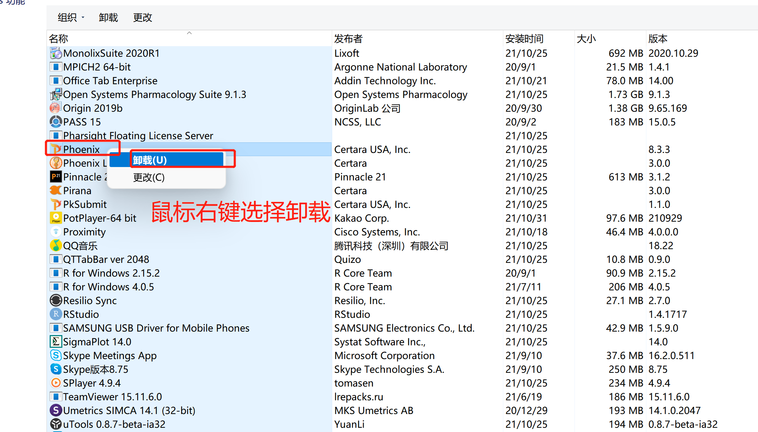Click the Umetrics SIMCA 14.1 icon
Image resolution: width=758 pixels, height=432 pixels.
point(56,411)
